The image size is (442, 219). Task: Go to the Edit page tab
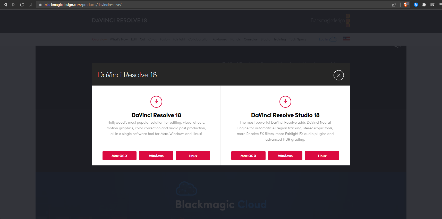(x=134, y=39)
